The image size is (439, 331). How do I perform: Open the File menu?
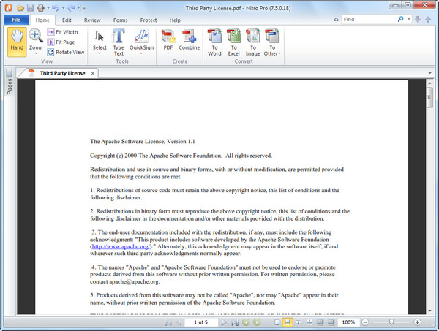tap(15, 20)
